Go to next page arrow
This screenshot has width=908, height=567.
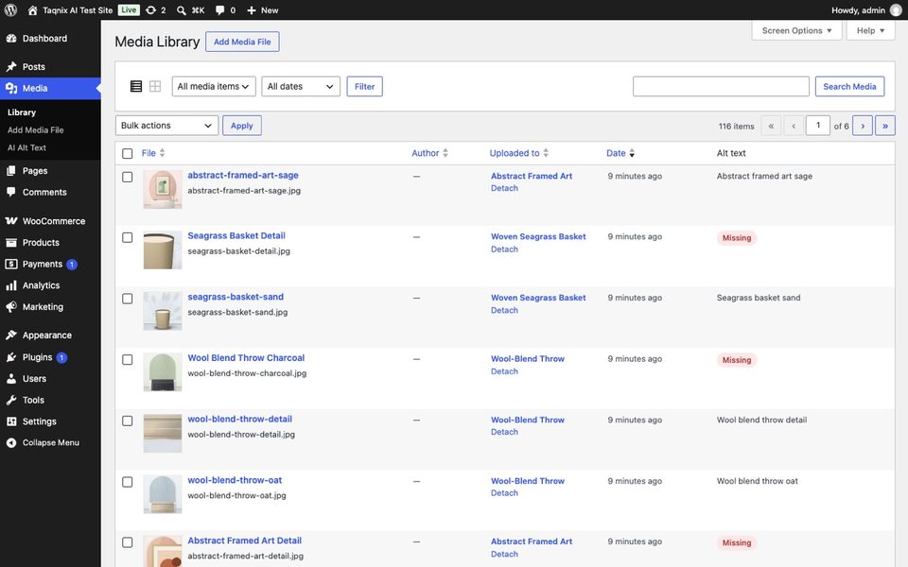[x=863, y=126]
